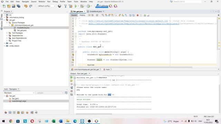Switch to the GradeBook.java editor tab

[96, 11]
